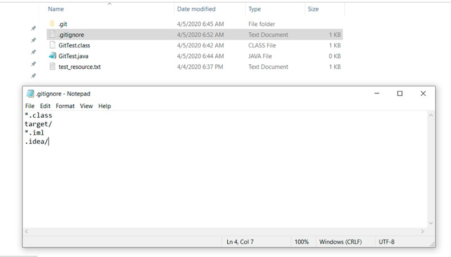
Task: Open the .git folder icon
Action: pyautogui.click(x=52, y=24)
